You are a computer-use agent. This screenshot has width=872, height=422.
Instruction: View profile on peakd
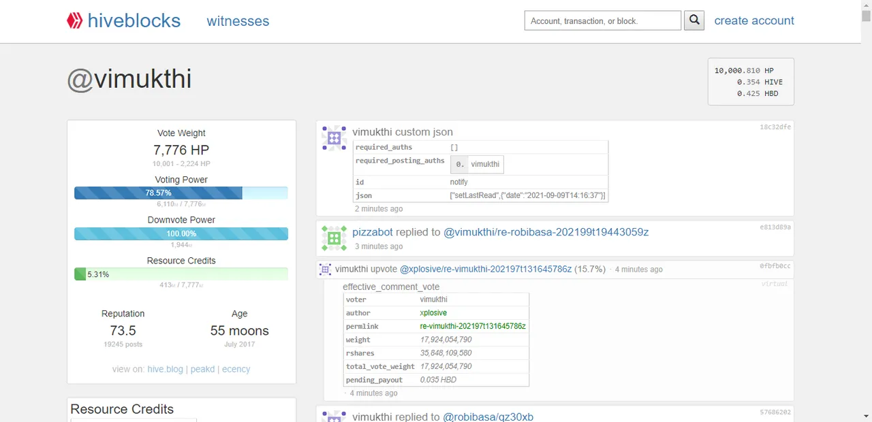(x=202, y=369)
